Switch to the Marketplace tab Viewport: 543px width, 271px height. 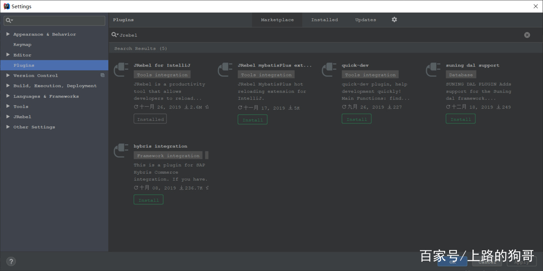tap(277, 20)
